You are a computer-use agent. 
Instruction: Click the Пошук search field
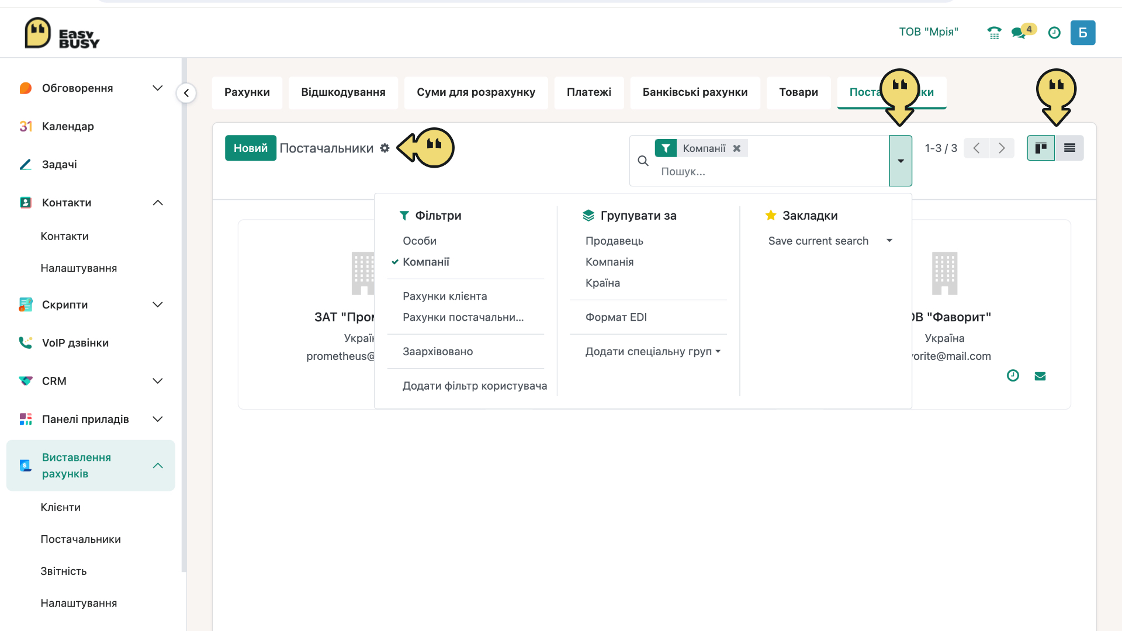coord(771,172)
